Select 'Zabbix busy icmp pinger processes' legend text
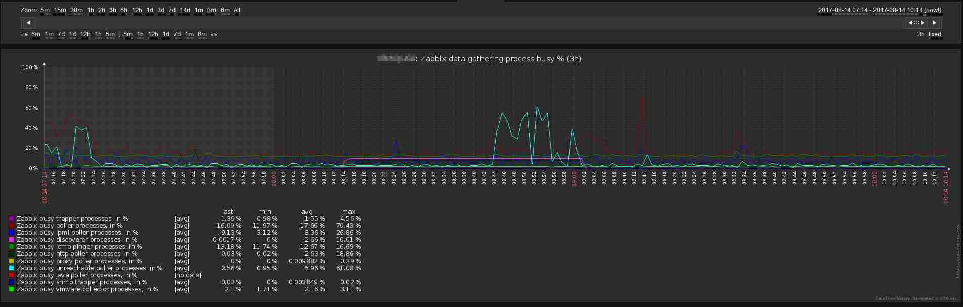 point(79,247)
